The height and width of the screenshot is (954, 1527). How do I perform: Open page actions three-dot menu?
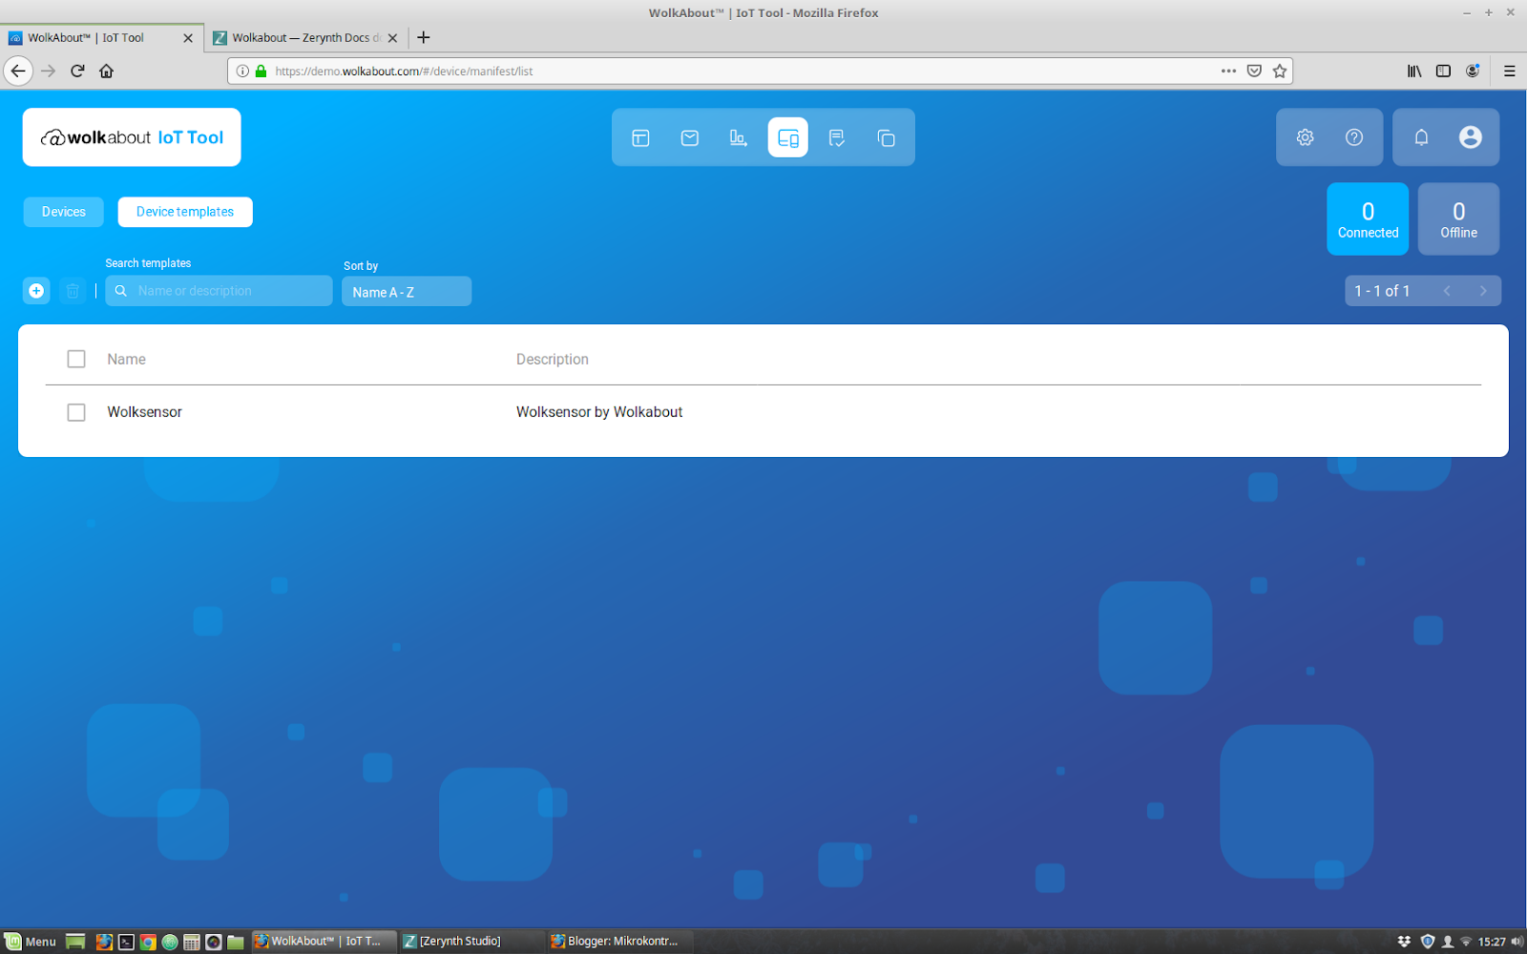1228,71
